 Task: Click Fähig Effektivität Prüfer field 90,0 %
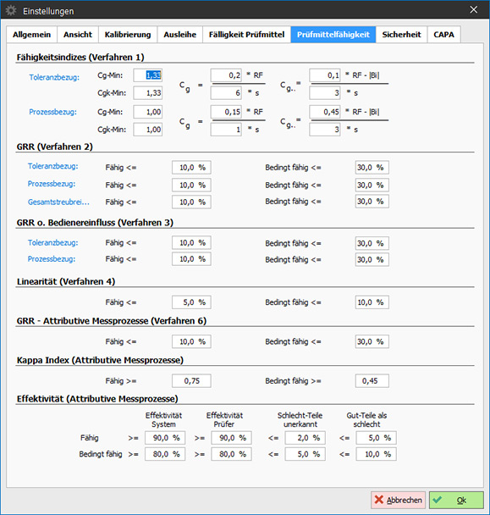pos(231,438)
